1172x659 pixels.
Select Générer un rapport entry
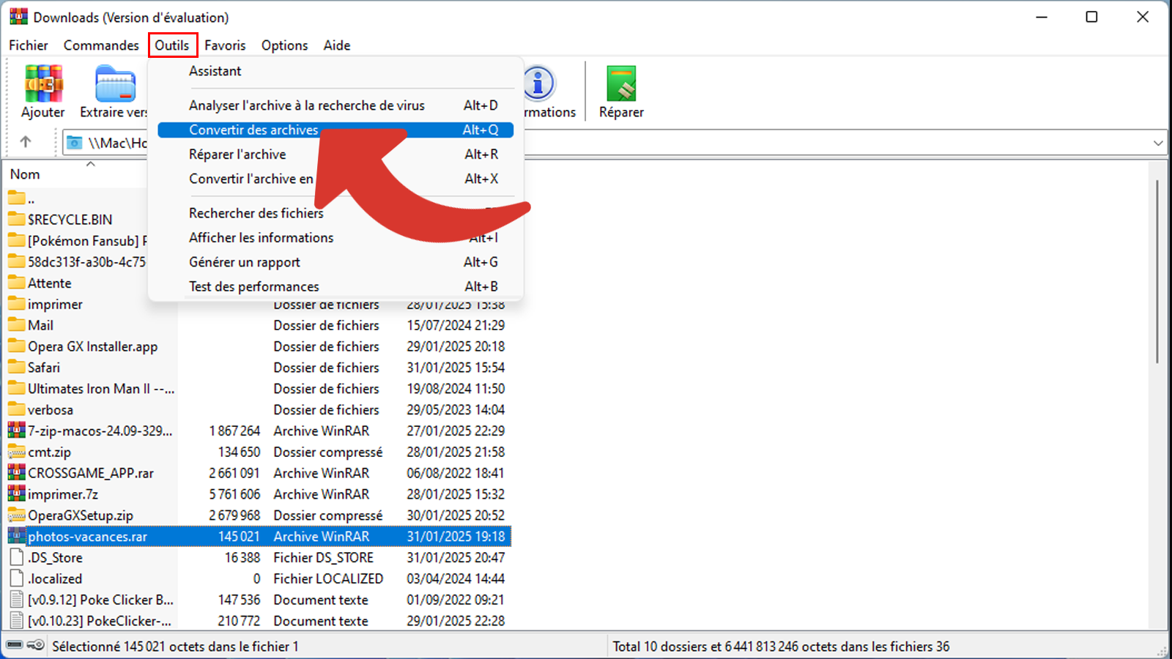click(x=335, y=262)
